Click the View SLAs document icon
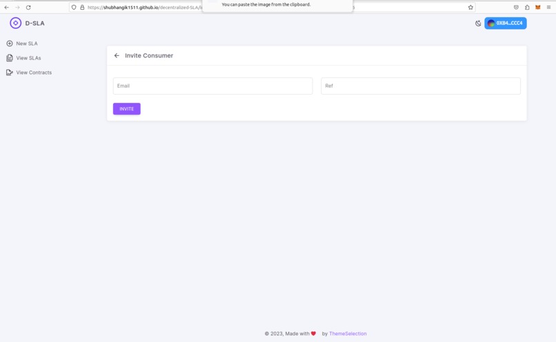The height and width of the screenshot is (342, 556). [x=10, y=58]
